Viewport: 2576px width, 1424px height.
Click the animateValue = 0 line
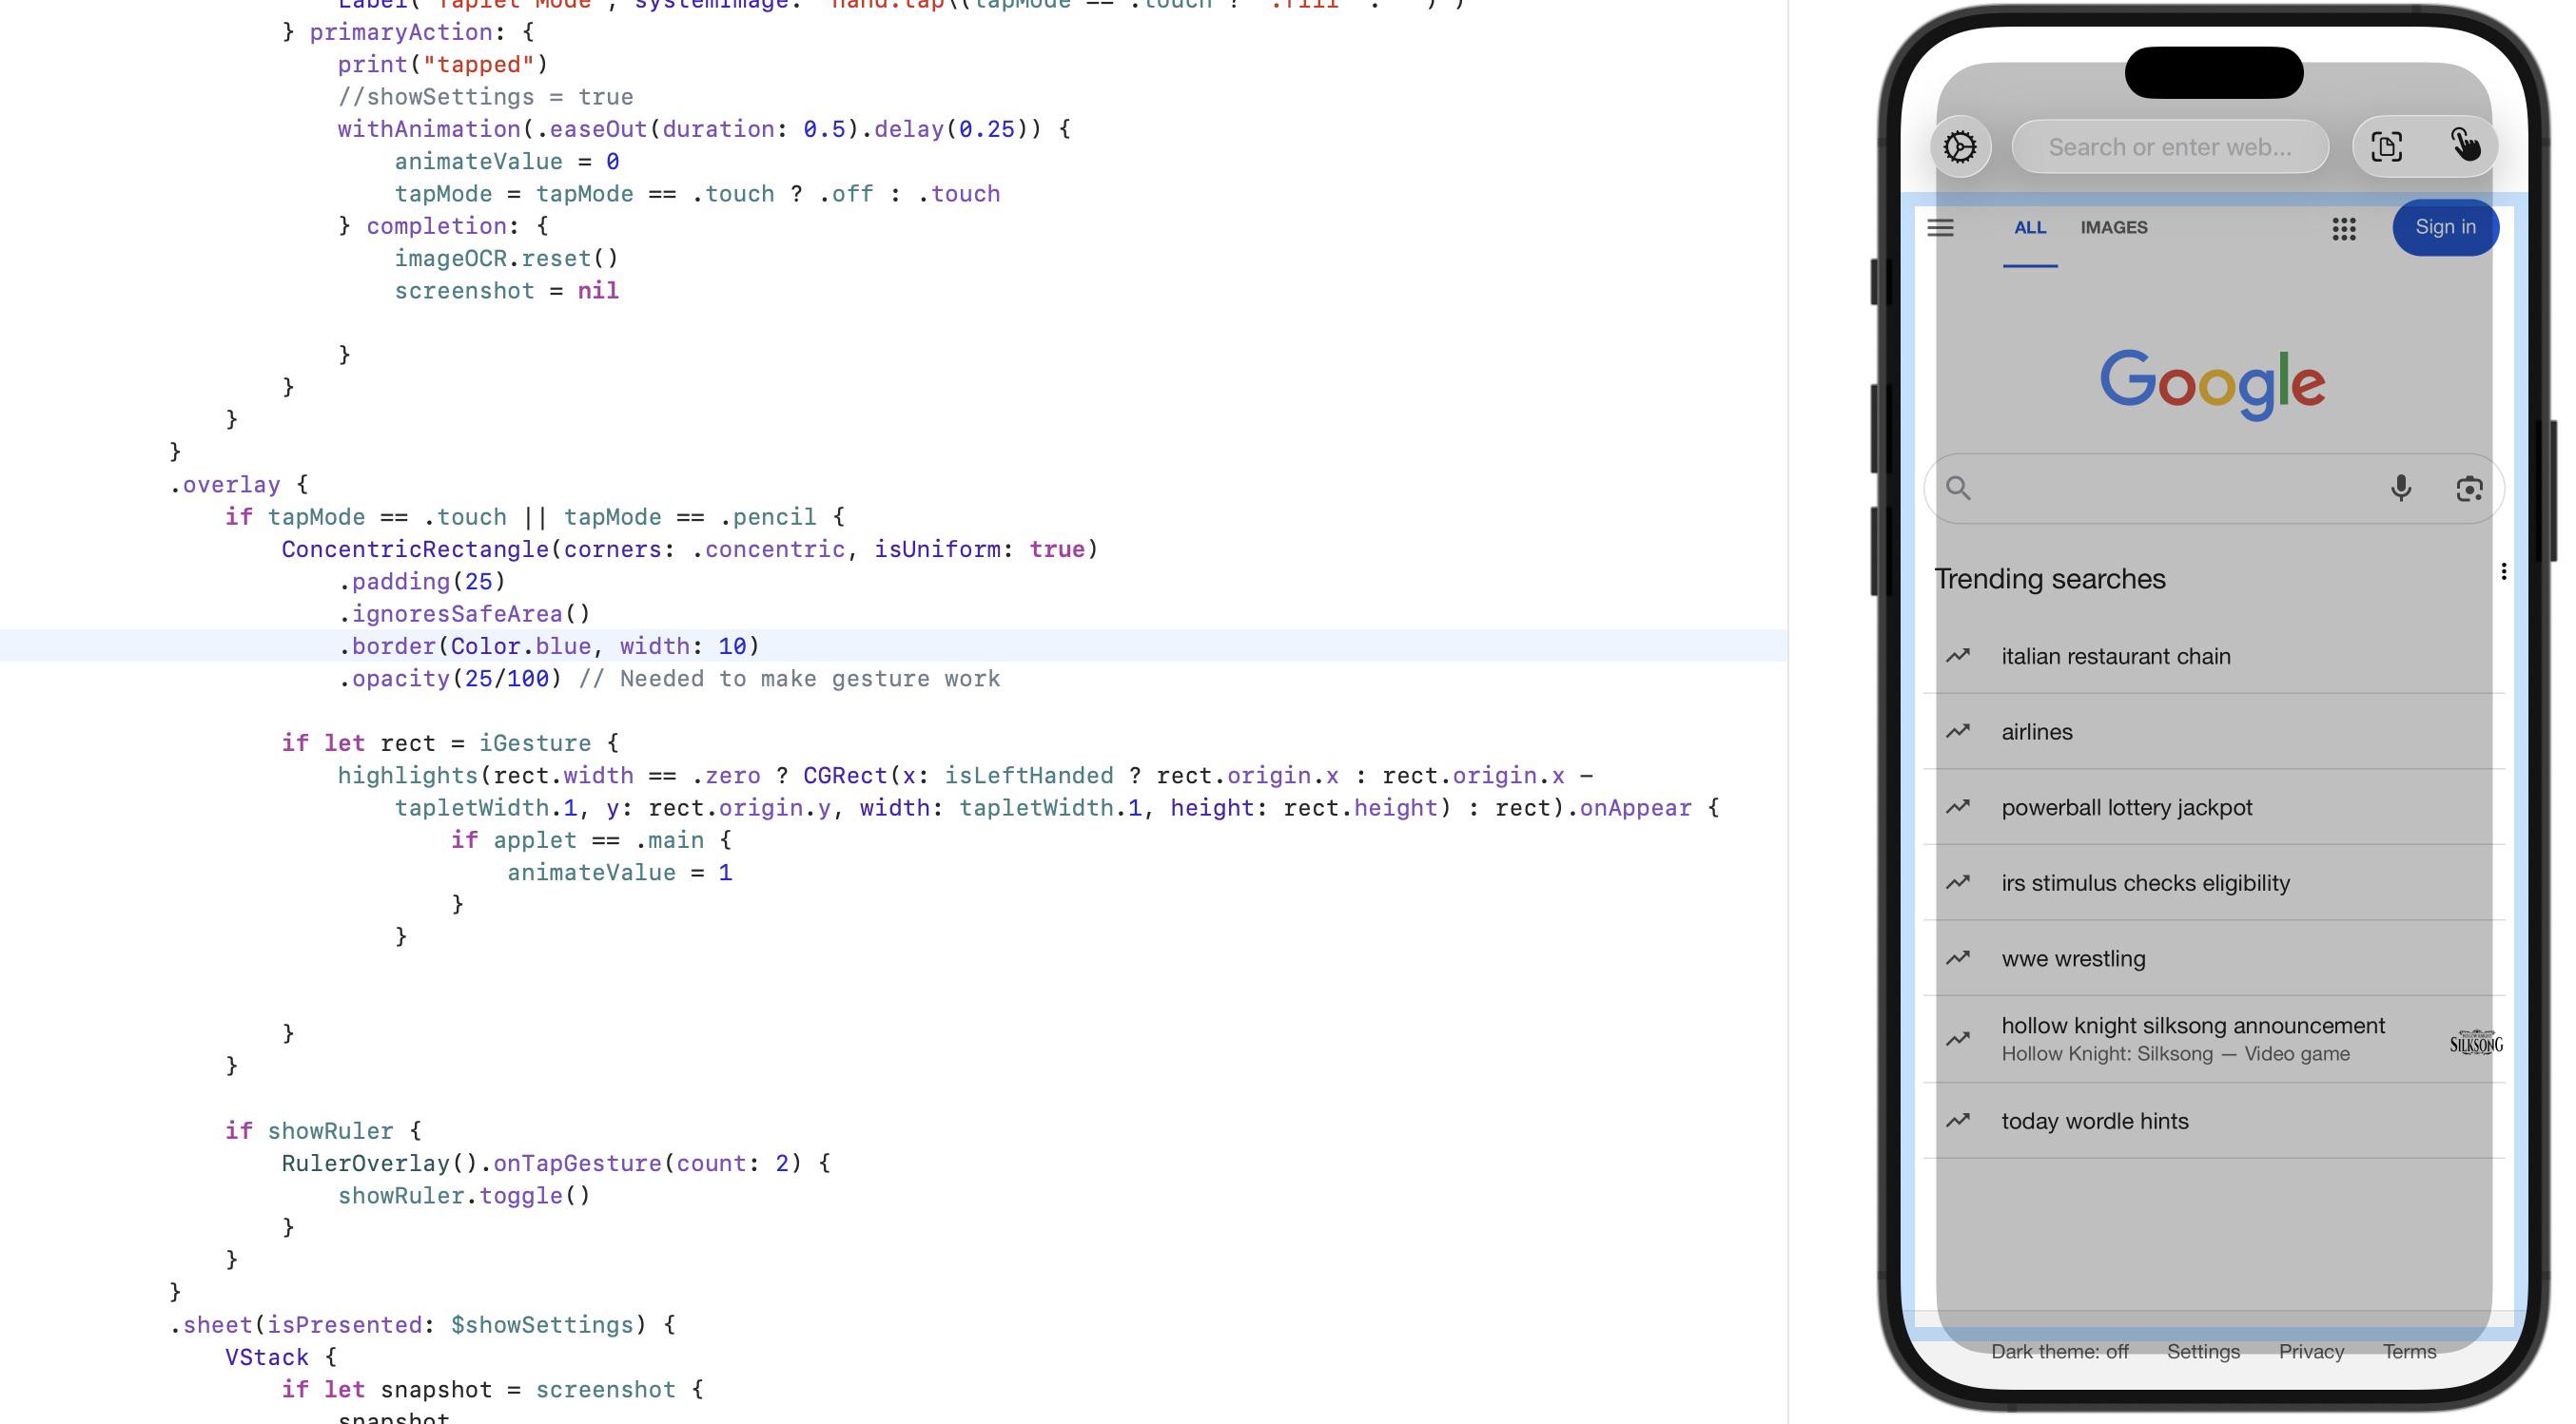click(507, 162)
